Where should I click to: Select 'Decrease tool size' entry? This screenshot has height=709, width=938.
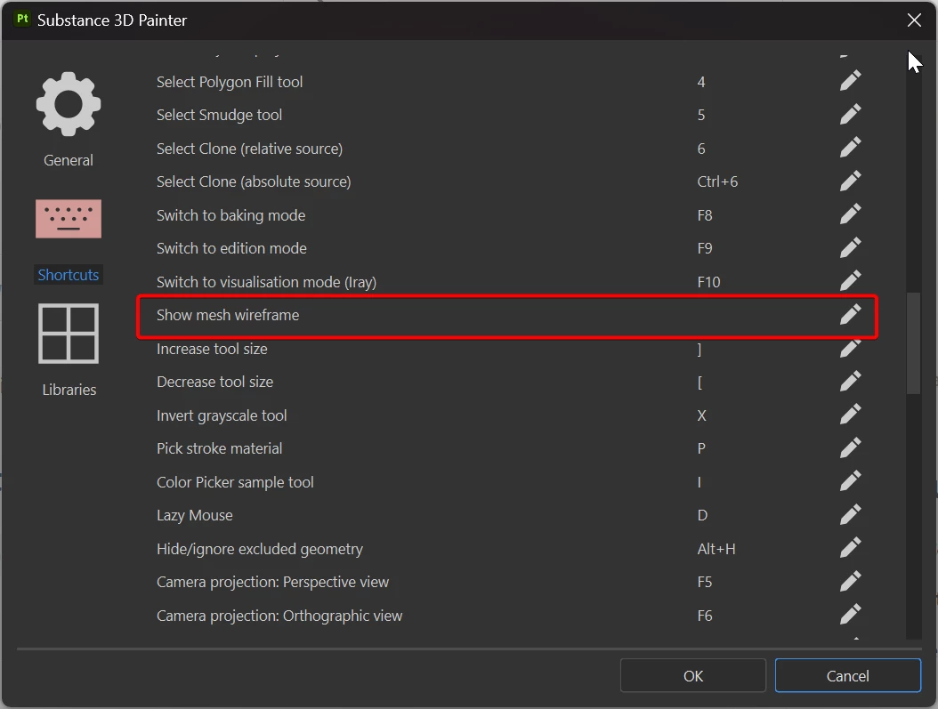[x=214, y=382]
